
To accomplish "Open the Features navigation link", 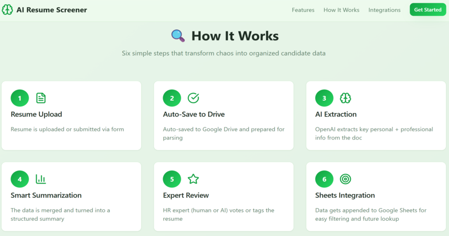I will pyautogui.click(x=303, y=10).
